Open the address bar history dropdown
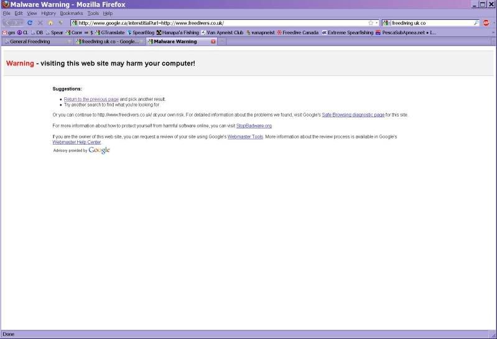Screen dimensions: 497x339 (x=376, y=23)
